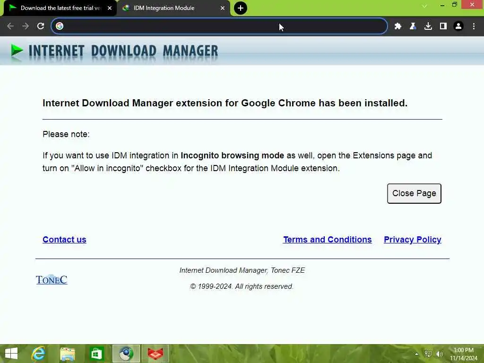
Task: Minimize the browser window
Action: pyautogui.click(x=442, y=5)
